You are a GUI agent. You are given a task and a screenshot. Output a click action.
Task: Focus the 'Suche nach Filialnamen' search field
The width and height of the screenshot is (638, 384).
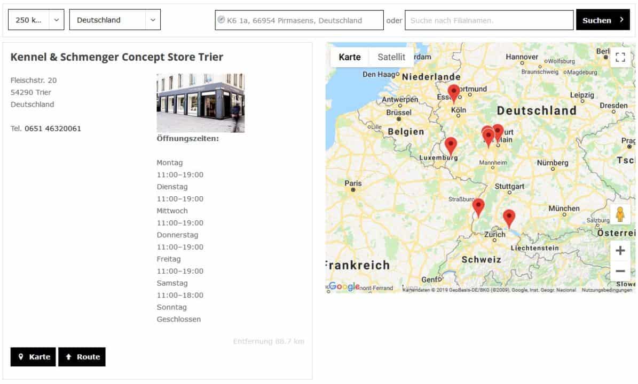[x=489, y=20]
